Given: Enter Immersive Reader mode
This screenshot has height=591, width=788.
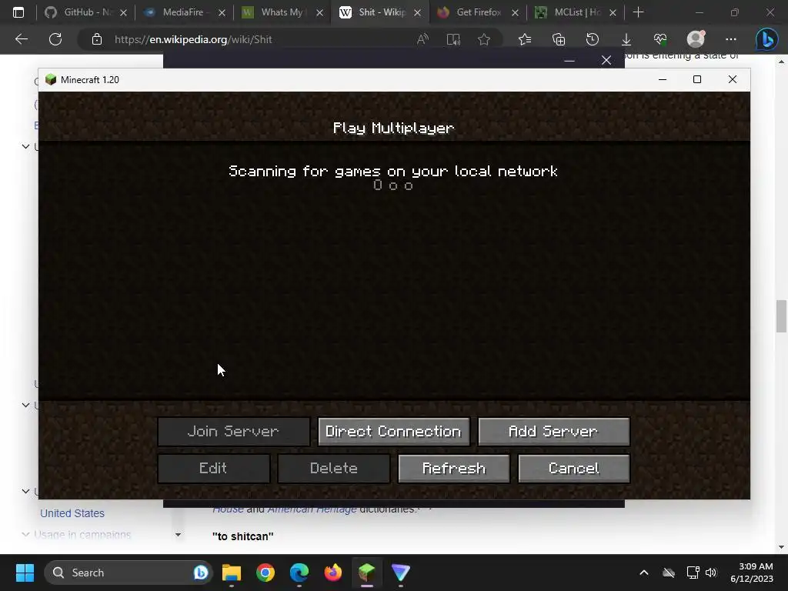Looking at the screenshot, I should click(x=453, y=39).
